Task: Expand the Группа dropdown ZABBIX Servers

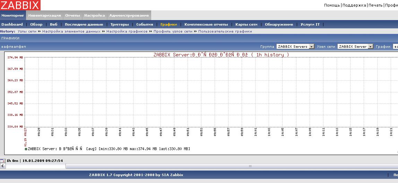Action: click(x=295, y=47)
